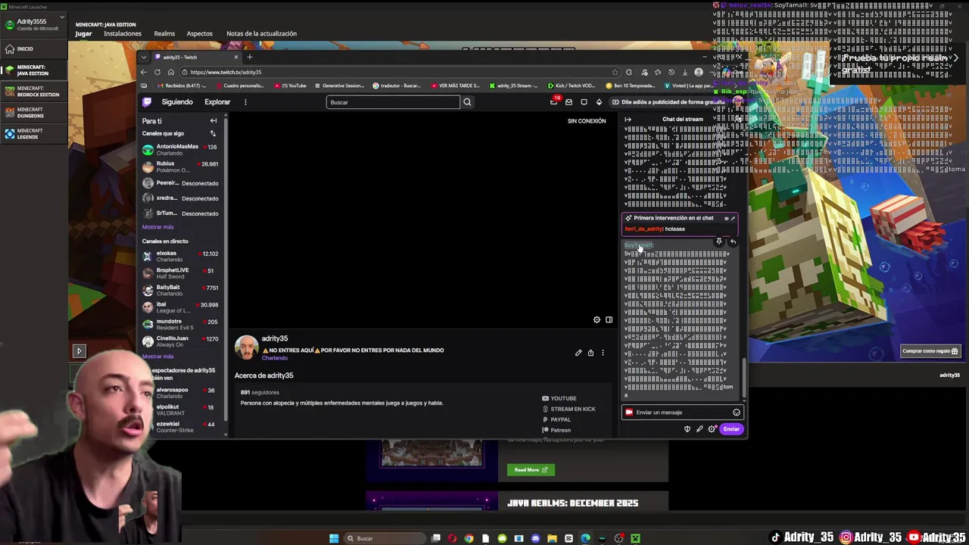
Task: Open the Twitch search magnifier button
Action: (467, 102)
